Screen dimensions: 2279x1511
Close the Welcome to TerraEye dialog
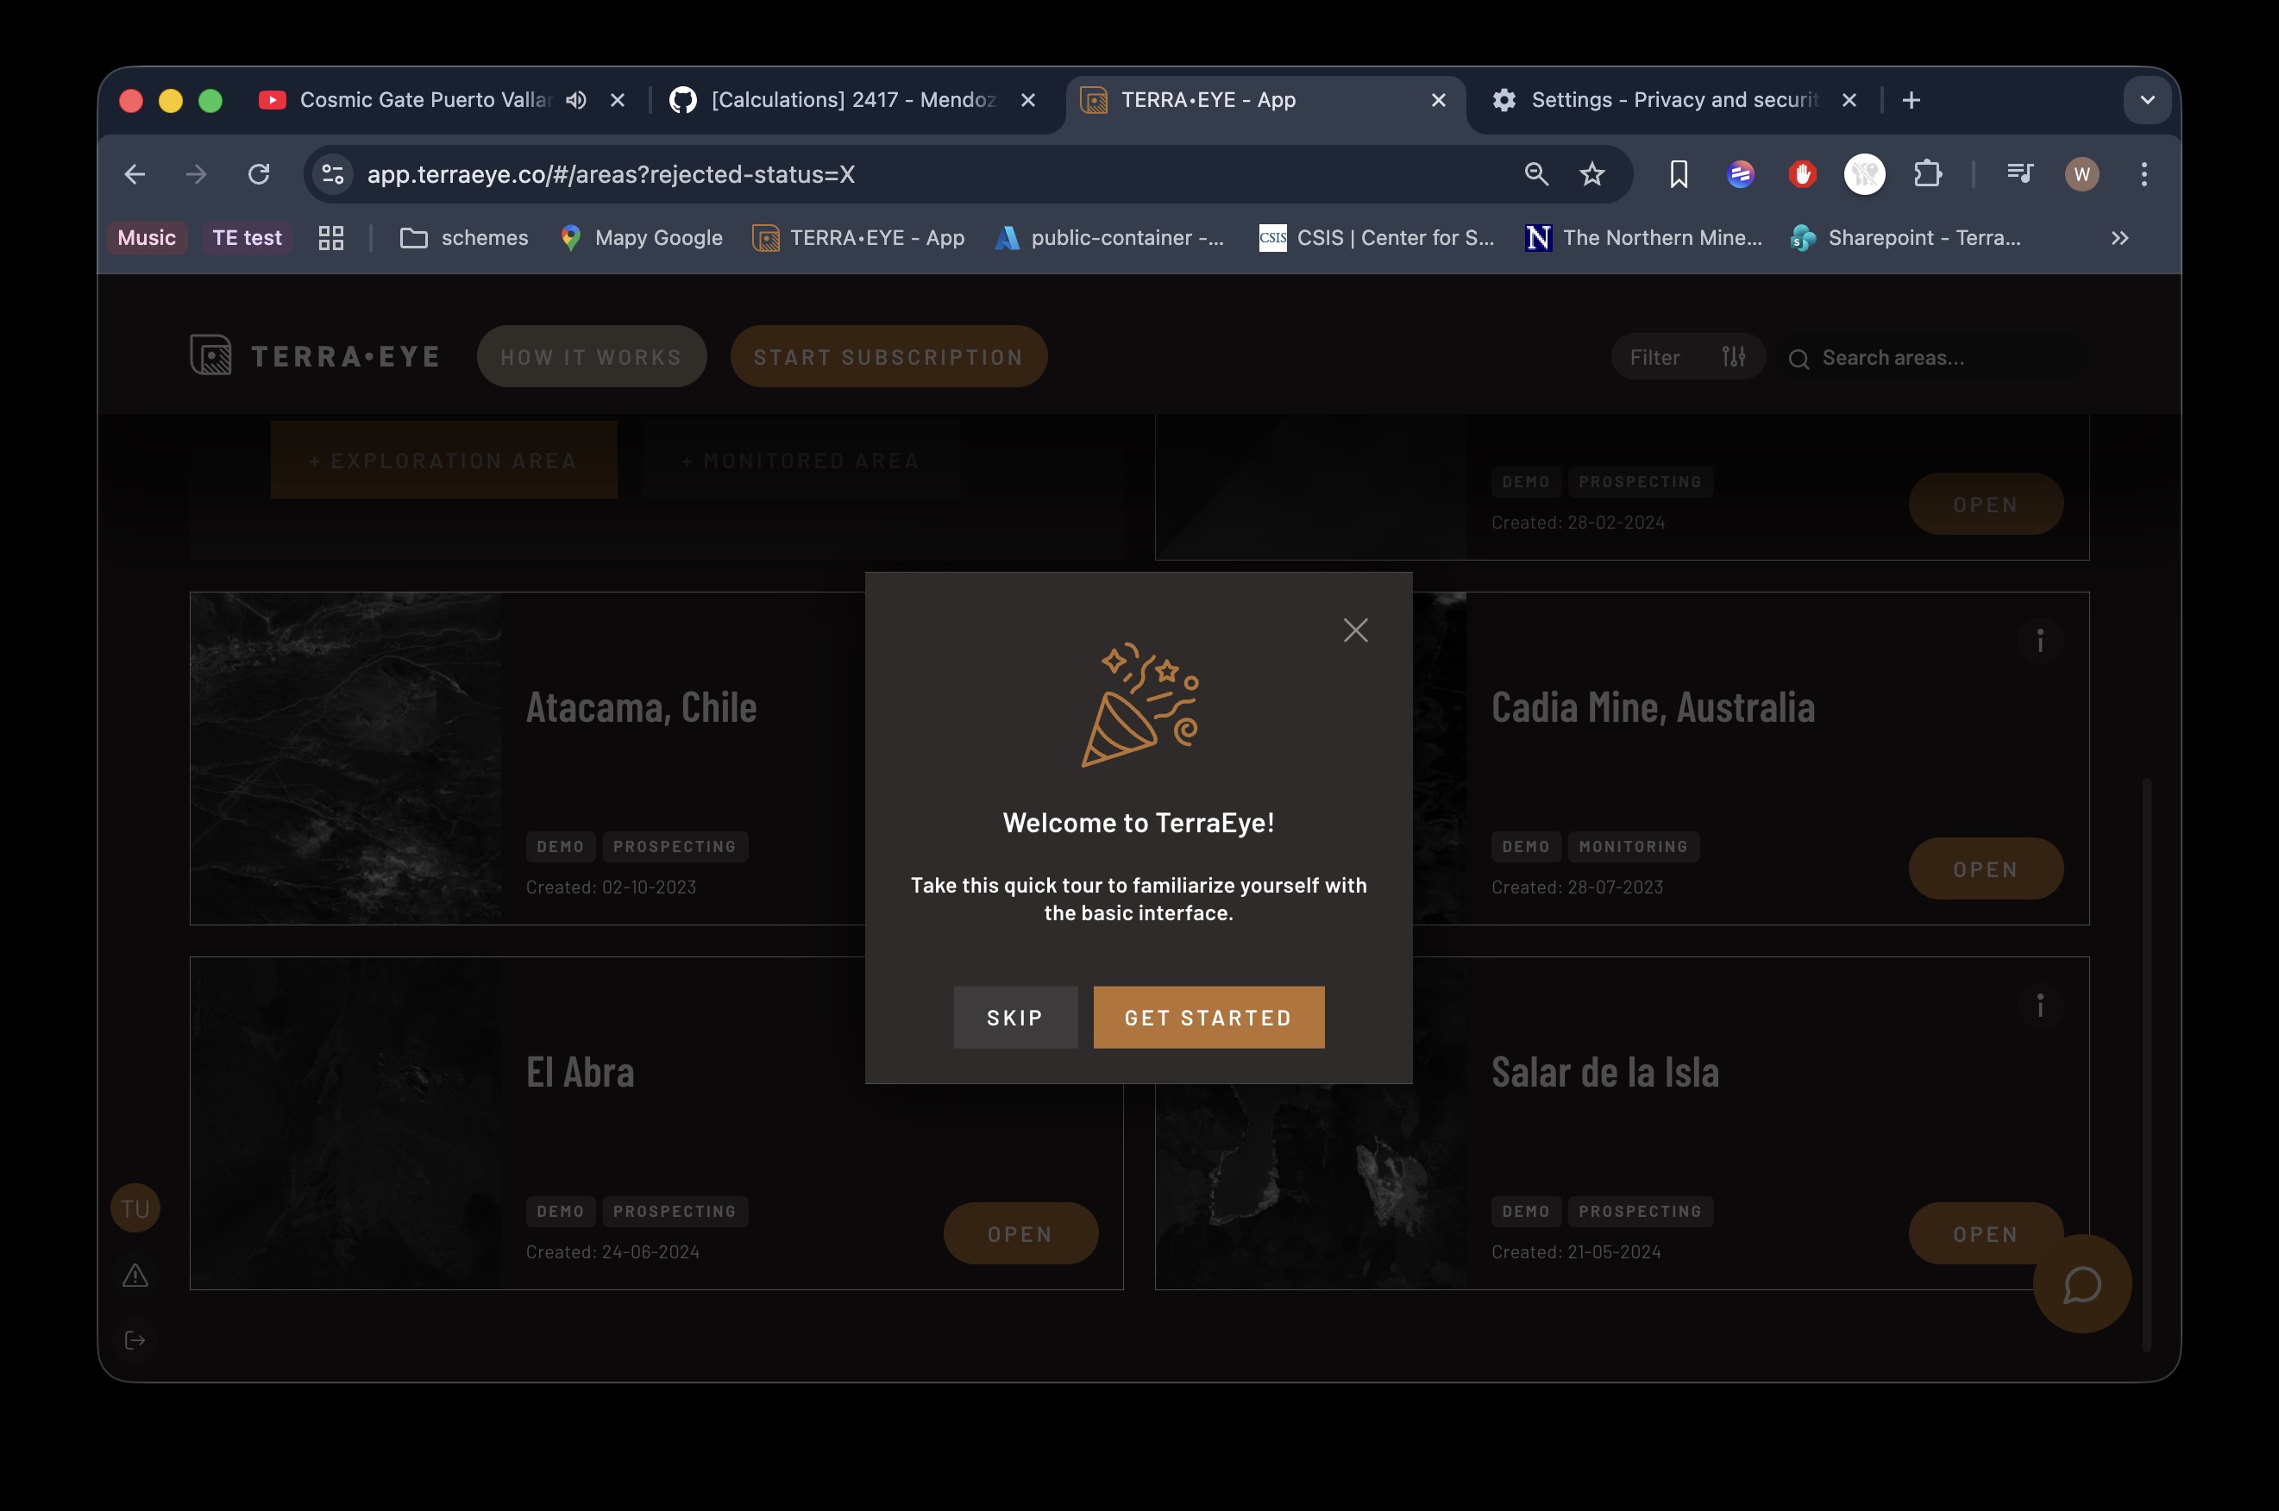1355,630
